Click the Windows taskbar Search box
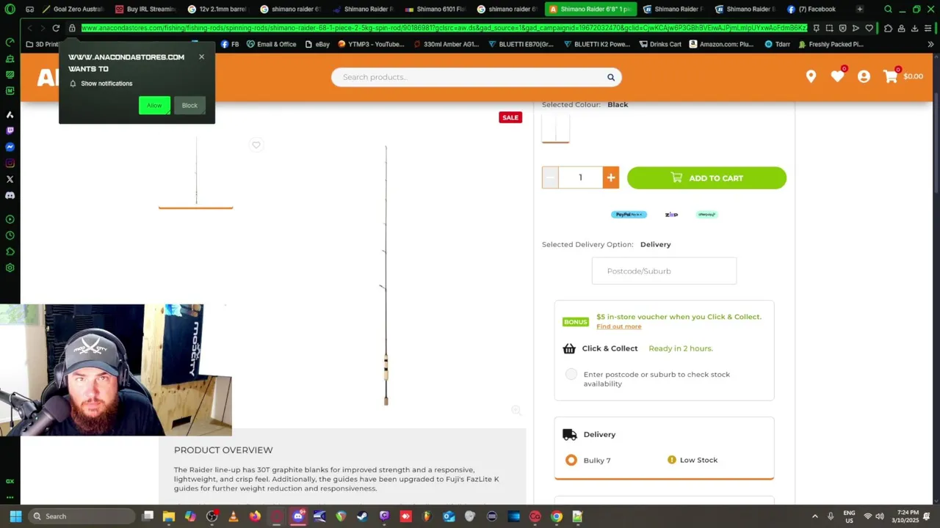 (82, 516)
